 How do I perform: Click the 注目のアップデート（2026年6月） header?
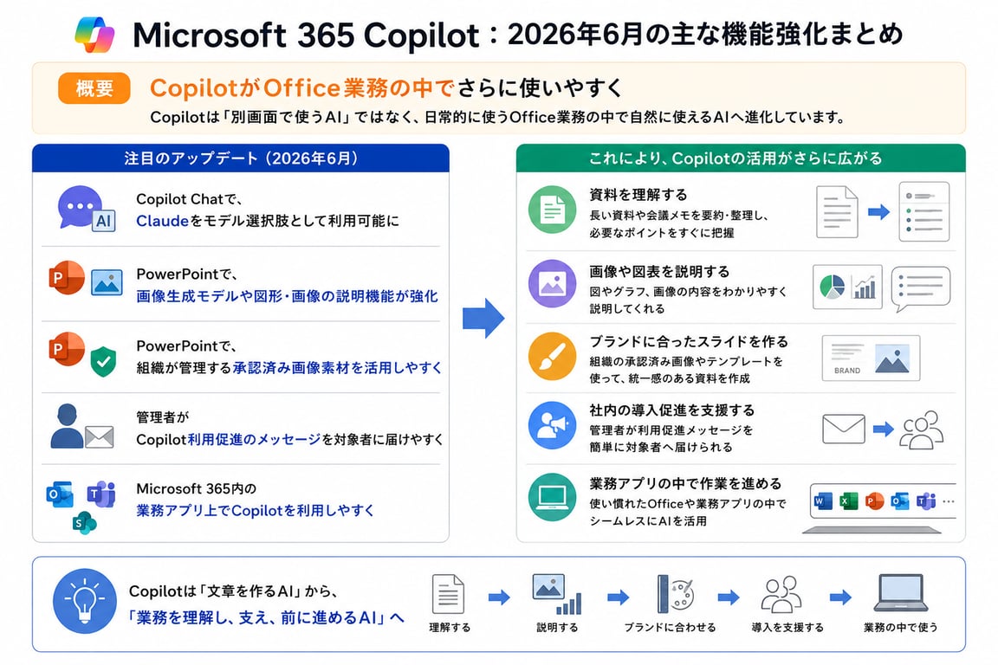241,158
